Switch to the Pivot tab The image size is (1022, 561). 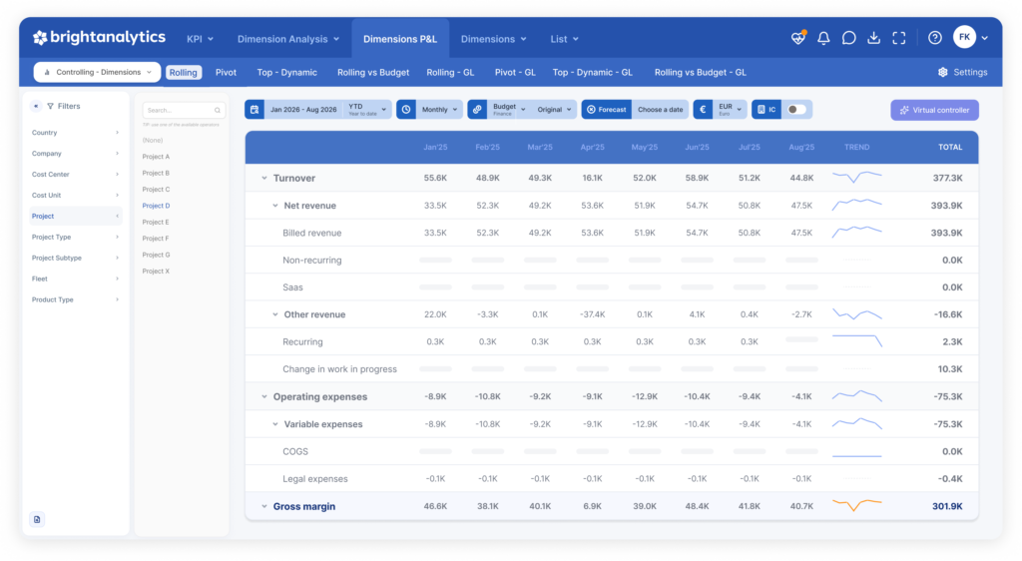pos(227,72)
